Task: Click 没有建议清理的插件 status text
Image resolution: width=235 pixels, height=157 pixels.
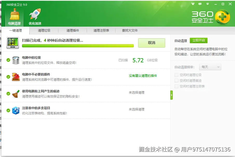Action: pyautogui.click(x=143, y=76)
